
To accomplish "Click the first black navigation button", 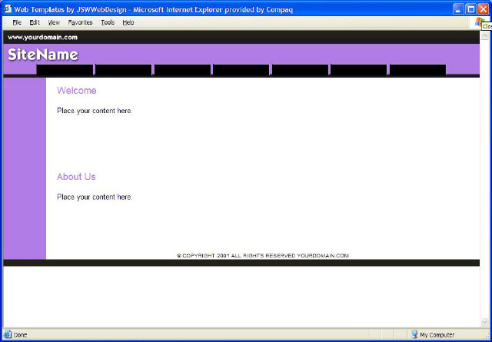I will tap(65, 70).
